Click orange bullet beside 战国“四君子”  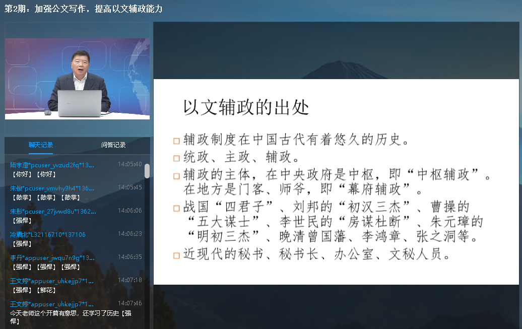coord(176,208)
